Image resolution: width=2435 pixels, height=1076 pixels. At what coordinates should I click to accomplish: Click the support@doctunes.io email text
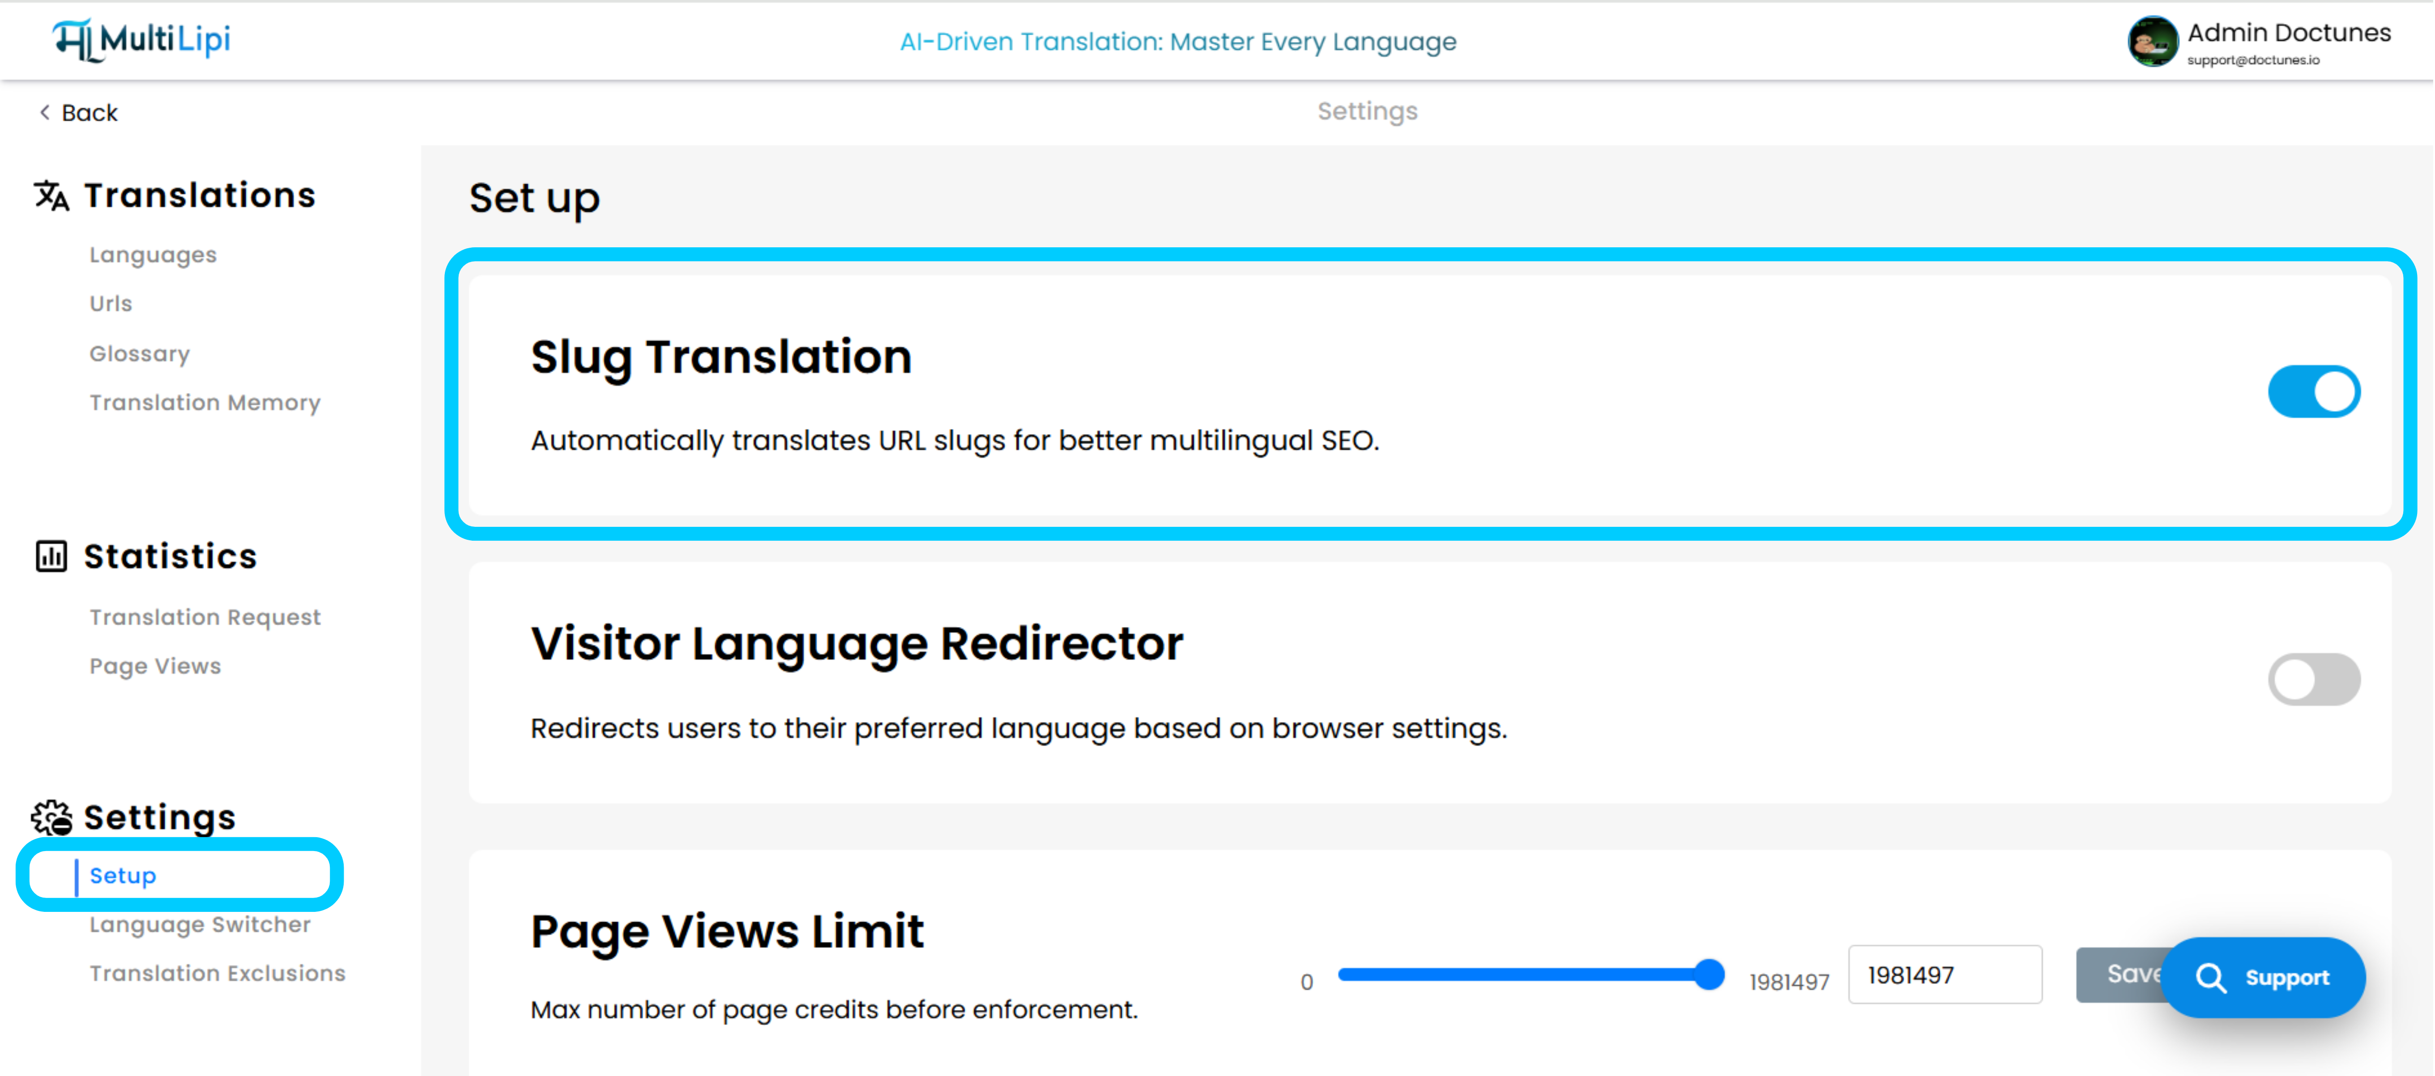[2252, 60]
